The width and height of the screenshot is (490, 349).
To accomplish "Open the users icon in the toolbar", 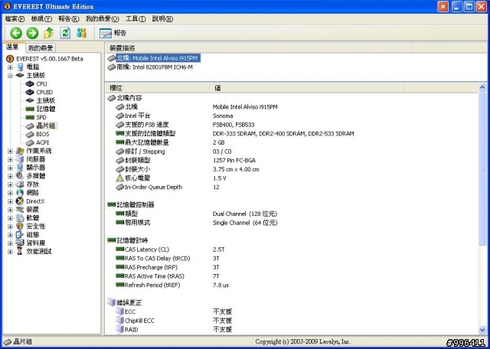I will 82,33.
